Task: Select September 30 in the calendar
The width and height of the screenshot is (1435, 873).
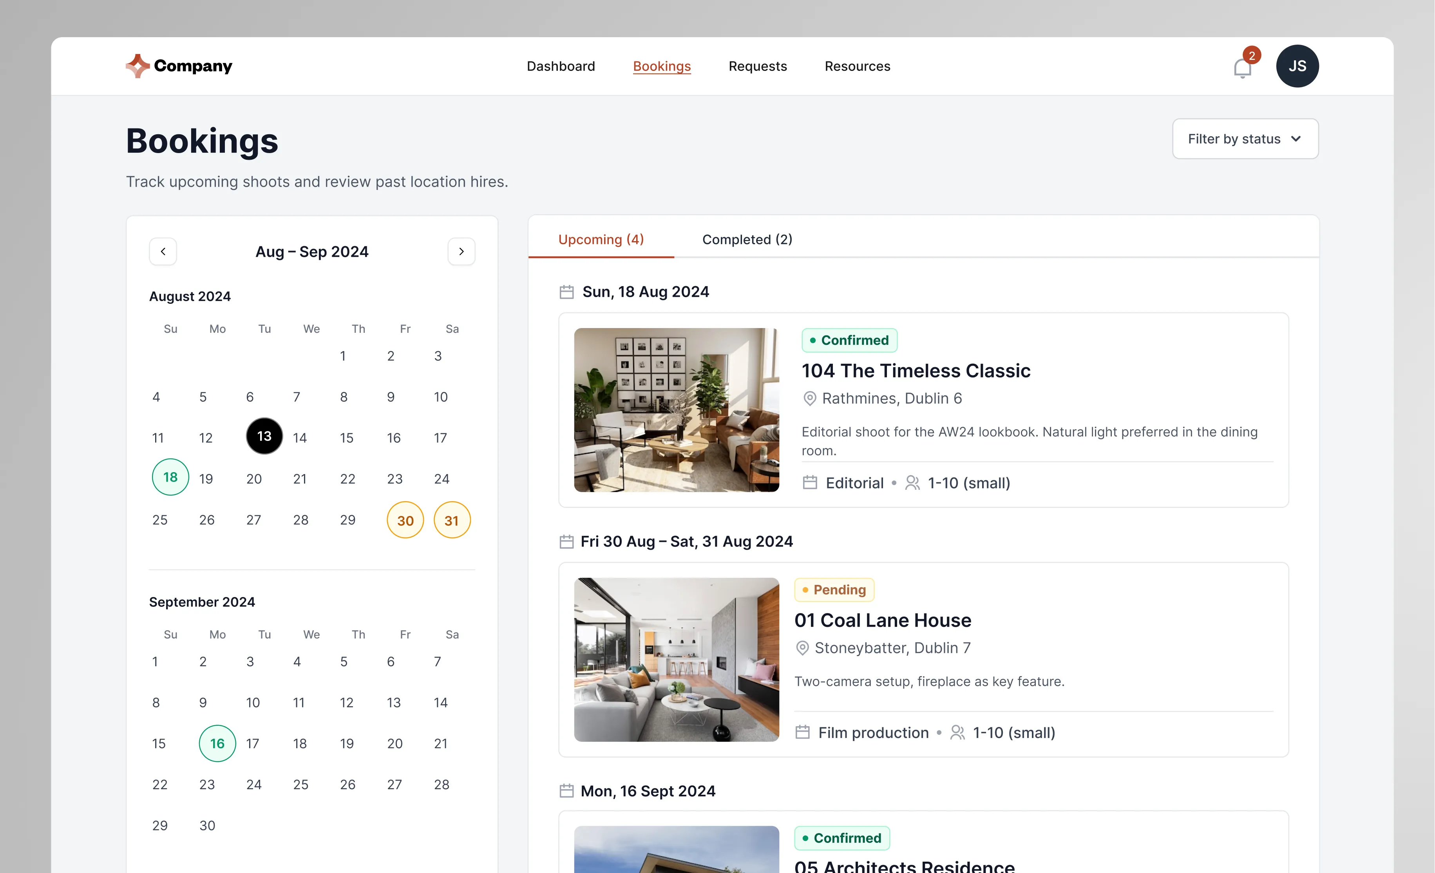Action: [207, 825]
